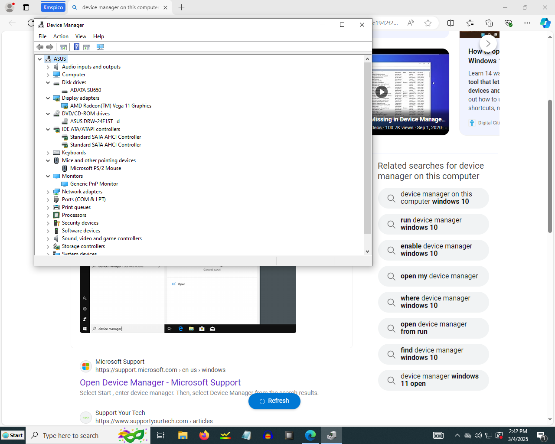Viewport: 555px width, 444px height.
Task: Click the Refresh button
Action: pyautogui.click(x=274, y=401)
